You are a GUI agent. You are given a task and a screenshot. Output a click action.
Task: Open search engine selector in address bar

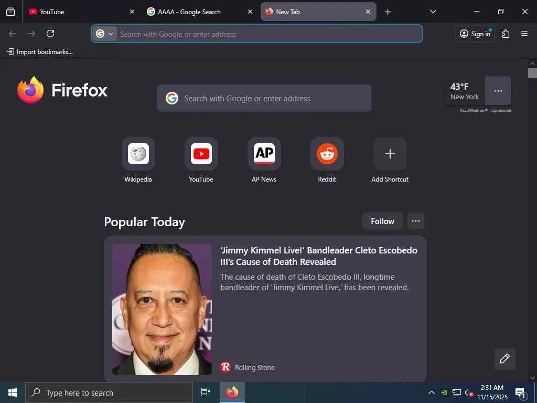click(105, 34)
